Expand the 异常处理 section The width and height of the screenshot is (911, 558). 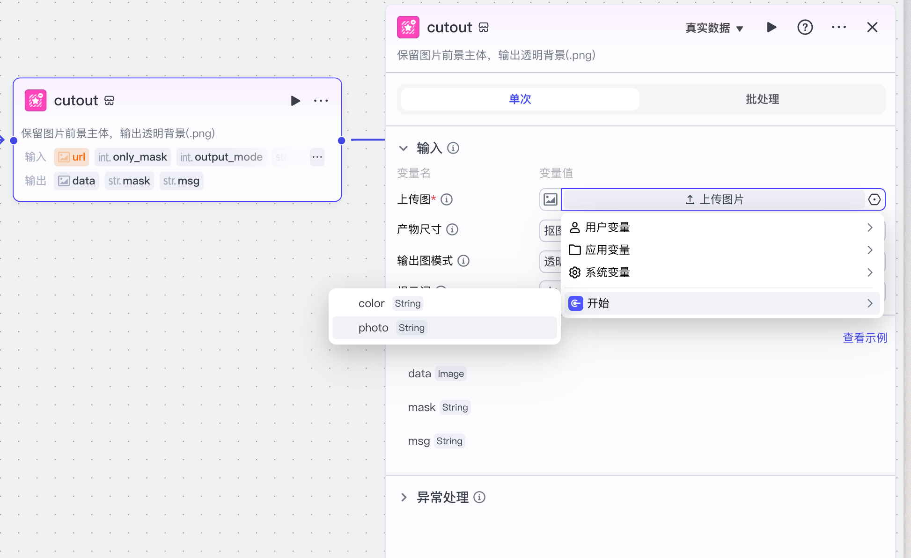click(404, 497)
